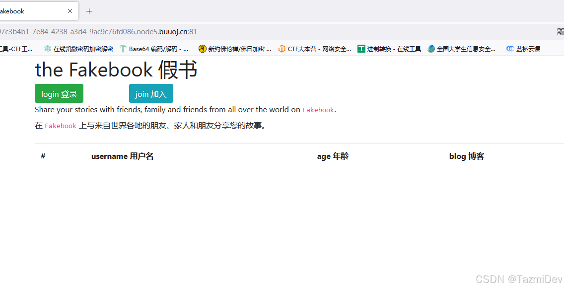Open the 新约佛论禅/佛曰加密 bookmark
Viewport: 564px width, 289px height.
(x=235, y=49)
